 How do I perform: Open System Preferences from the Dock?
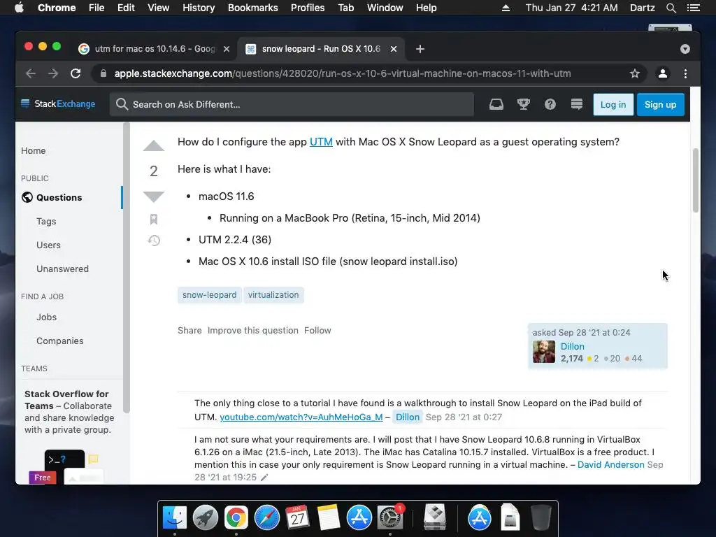coord(389,518)
